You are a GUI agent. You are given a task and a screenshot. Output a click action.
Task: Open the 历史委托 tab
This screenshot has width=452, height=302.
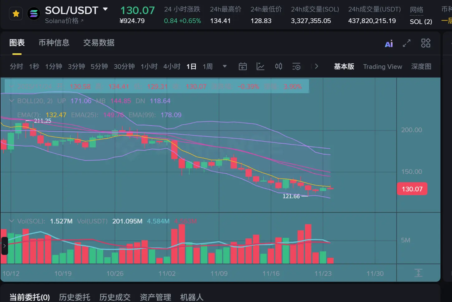pos(74,297)
